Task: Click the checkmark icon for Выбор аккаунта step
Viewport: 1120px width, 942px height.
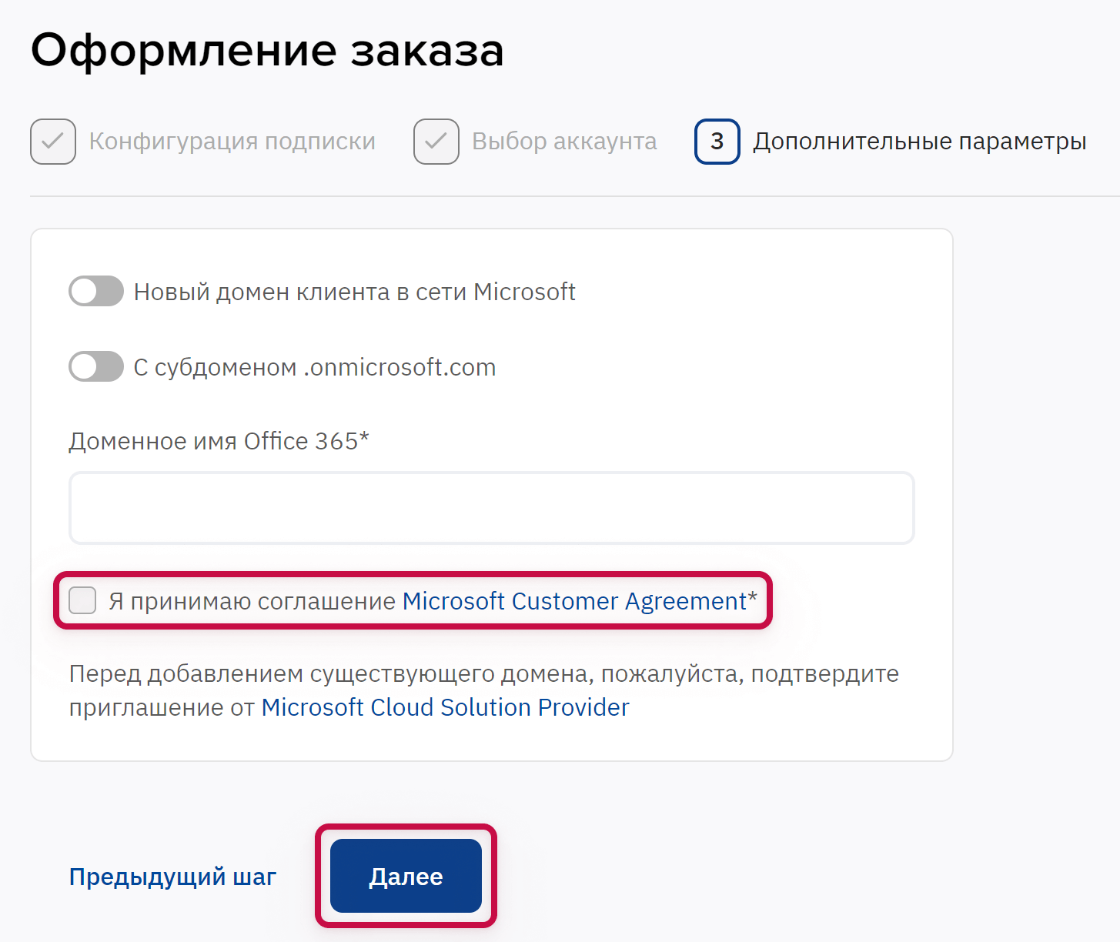Action: tap(436, 142)
